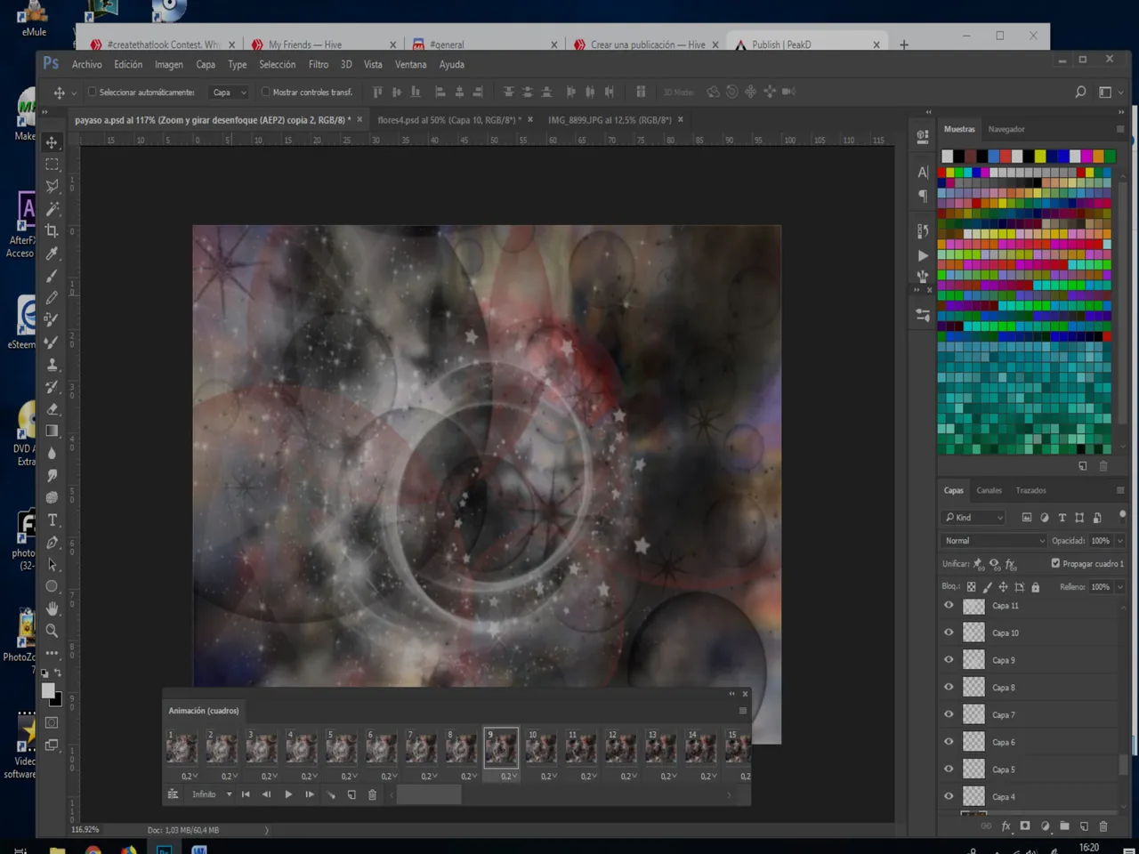Screen dimensions: 1139x854
Task: Open the Opacidad value dropdown arrow
Action: (1119, 541)
